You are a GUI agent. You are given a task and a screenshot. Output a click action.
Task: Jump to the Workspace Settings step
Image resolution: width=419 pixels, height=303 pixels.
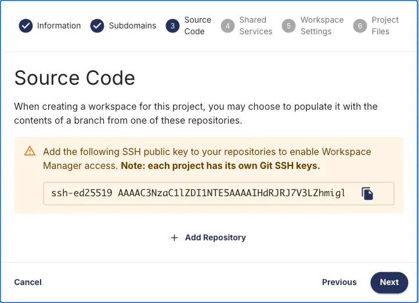[322, 26]
